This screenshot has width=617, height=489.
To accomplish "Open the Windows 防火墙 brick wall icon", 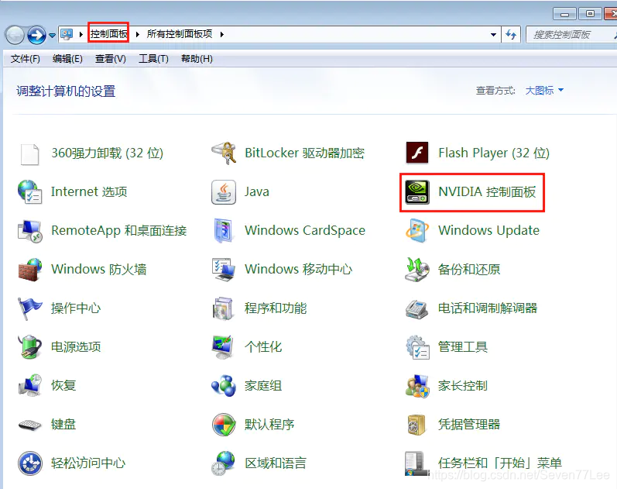I will (x=29, y=270).
